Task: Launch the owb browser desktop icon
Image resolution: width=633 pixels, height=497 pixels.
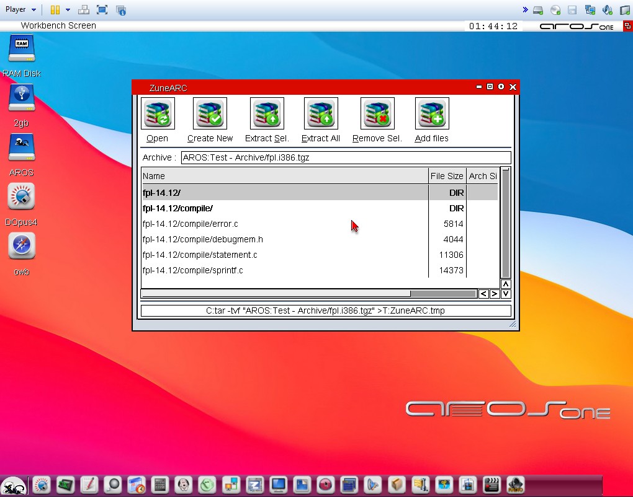Action: tap(22, 247)
